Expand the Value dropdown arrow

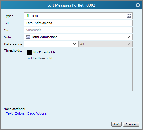129,37
